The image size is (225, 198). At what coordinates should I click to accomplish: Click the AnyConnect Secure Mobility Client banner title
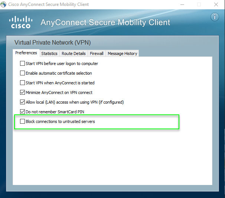[105, 22]
